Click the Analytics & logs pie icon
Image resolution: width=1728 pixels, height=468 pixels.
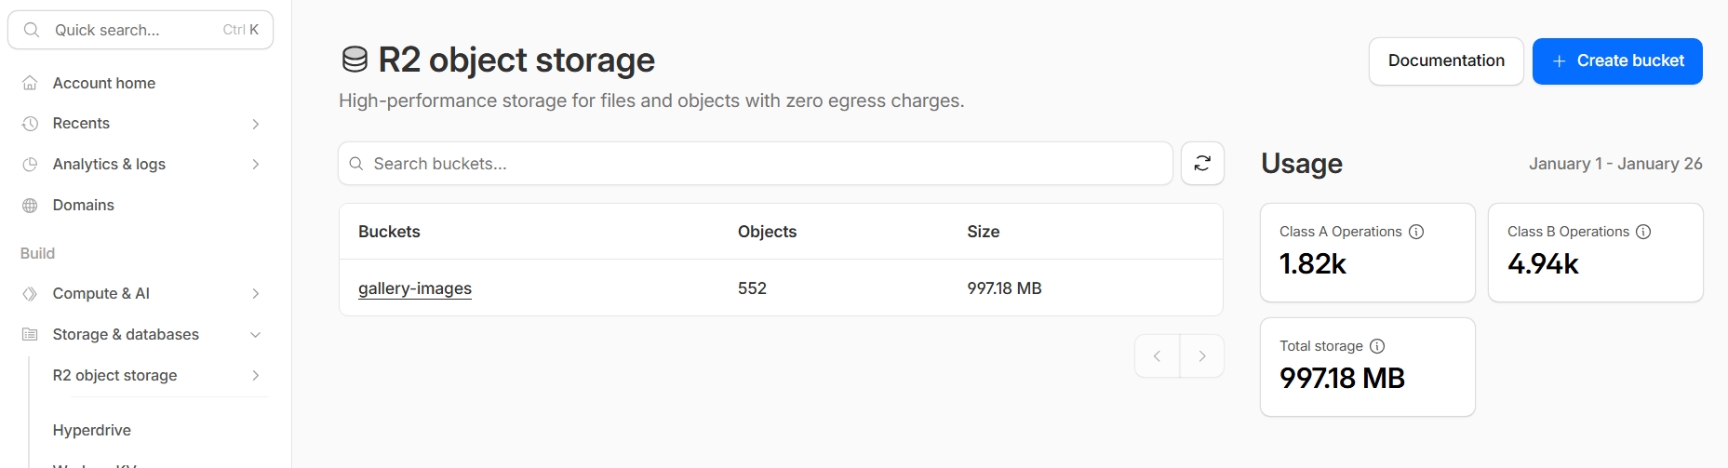(x=30, y=164)
